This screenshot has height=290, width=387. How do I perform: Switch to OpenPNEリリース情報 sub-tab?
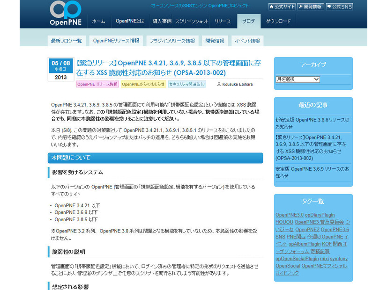(x=116, y=41)
